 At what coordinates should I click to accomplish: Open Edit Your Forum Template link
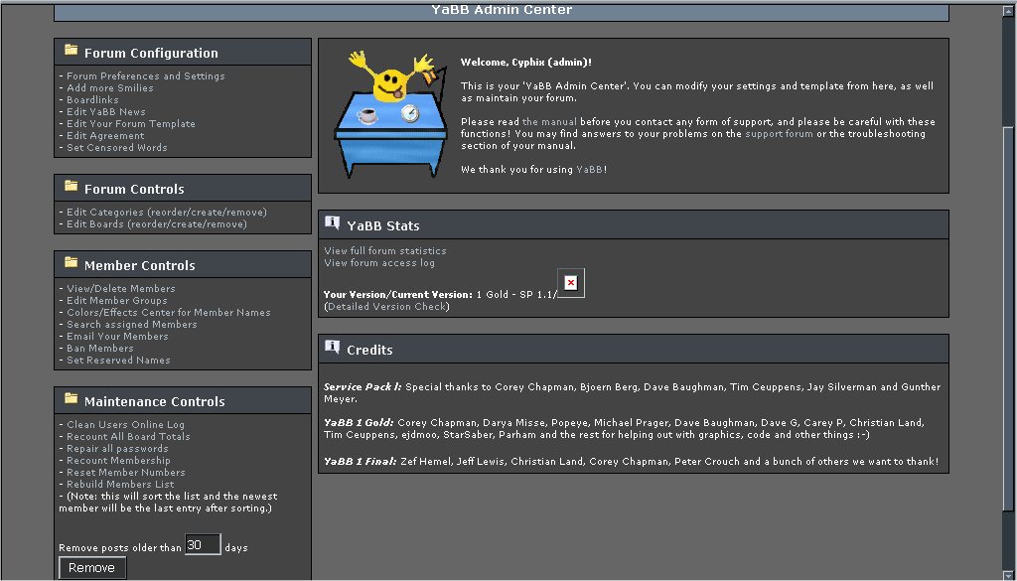point(130,124)
